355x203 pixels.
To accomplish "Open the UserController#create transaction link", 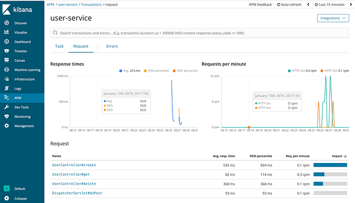I will [74, 165].
